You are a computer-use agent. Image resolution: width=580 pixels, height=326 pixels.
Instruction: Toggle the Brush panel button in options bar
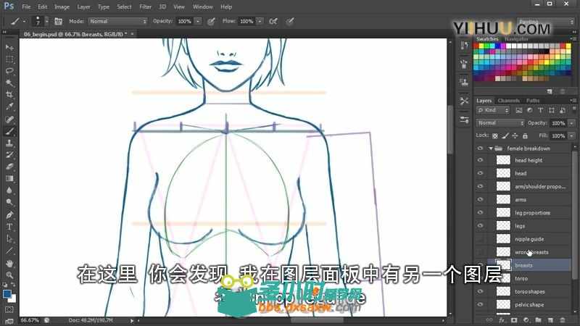tap(58, 22)
